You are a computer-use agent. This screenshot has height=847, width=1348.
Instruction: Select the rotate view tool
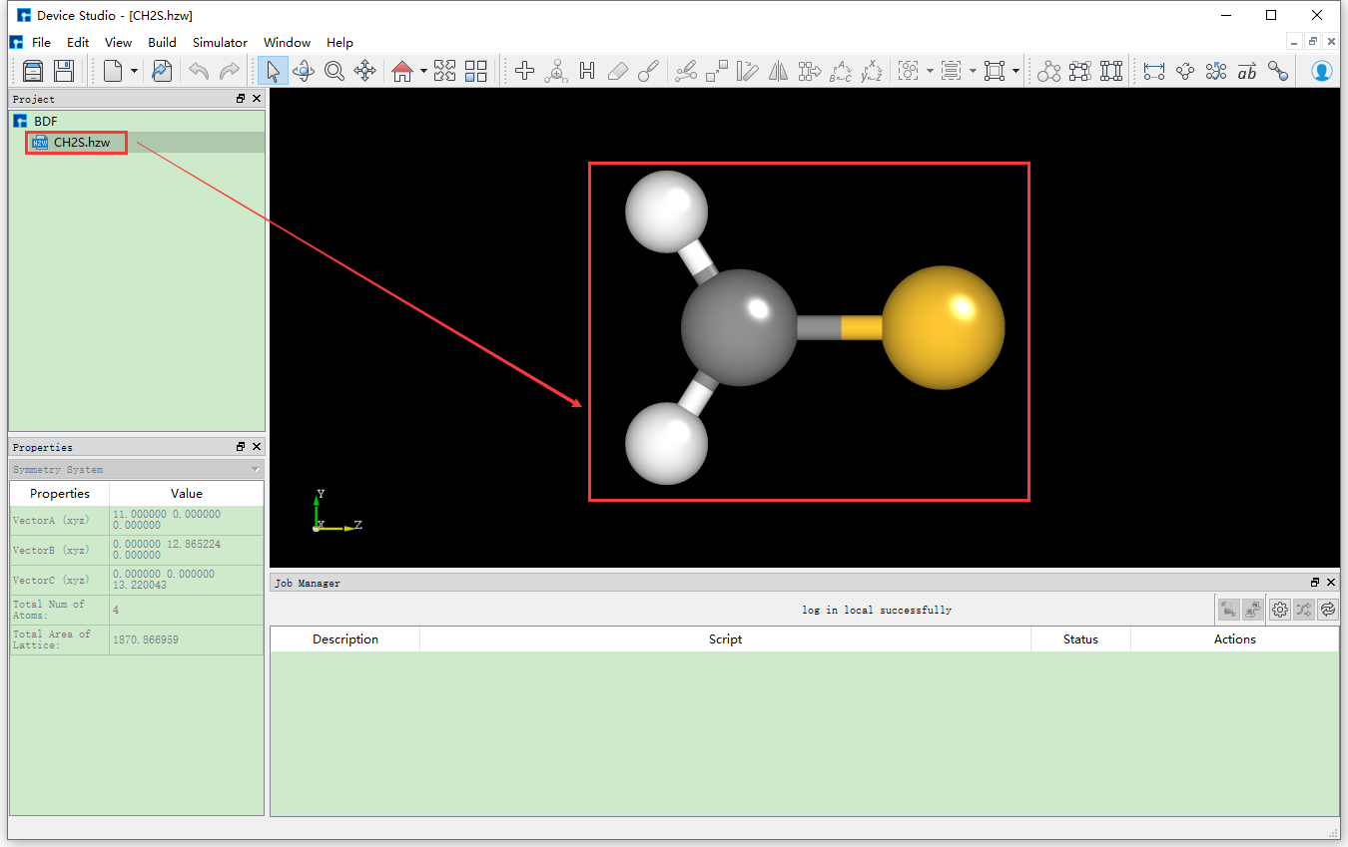(304, 71)
